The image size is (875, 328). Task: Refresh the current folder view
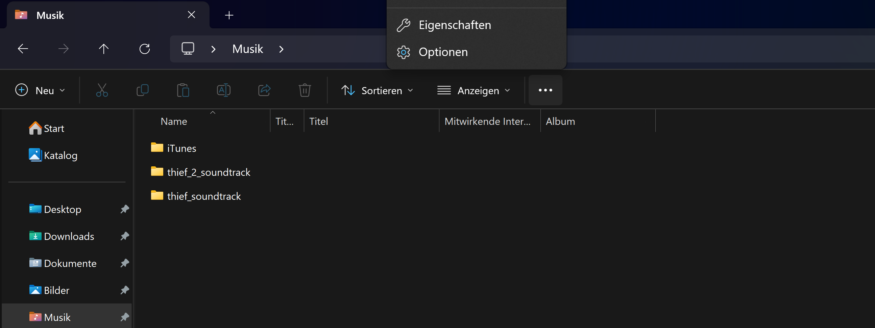(145, 49)
